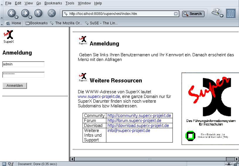Viewport: 239px width, 166px height.
Task: Open the Back button history dropdown arrow
Action: (17, 16)
